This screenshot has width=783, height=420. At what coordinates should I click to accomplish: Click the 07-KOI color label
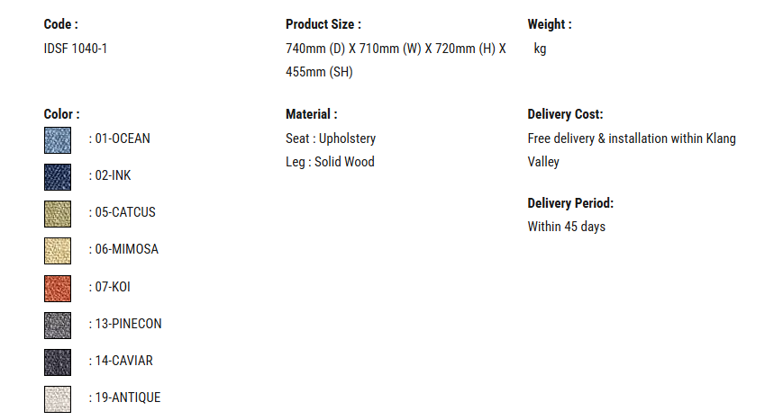pos(113,287)
